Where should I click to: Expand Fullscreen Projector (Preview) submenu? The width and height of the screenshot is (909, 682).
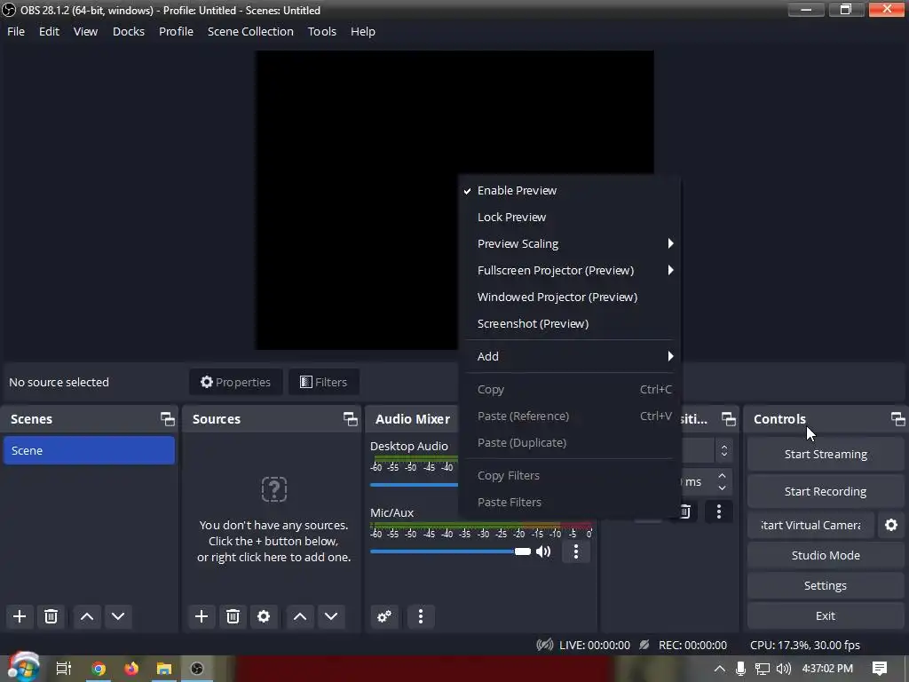[569, 270]
